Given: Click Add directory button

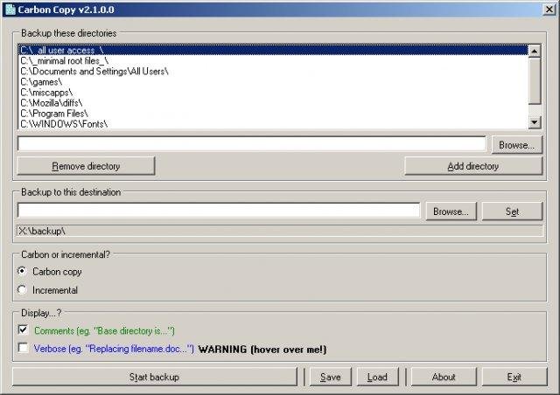Looking at the screenshot, I should 472,166.
